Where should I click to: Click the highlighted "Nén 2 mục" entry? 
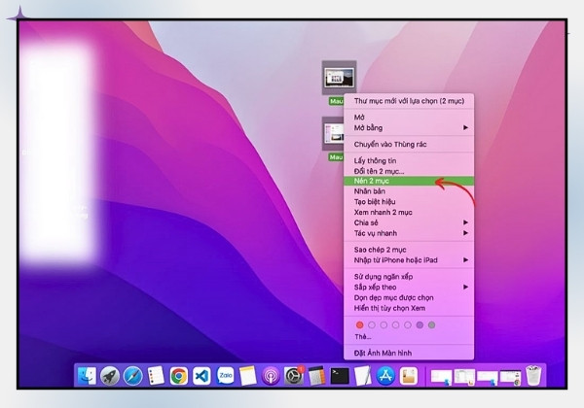409,181
